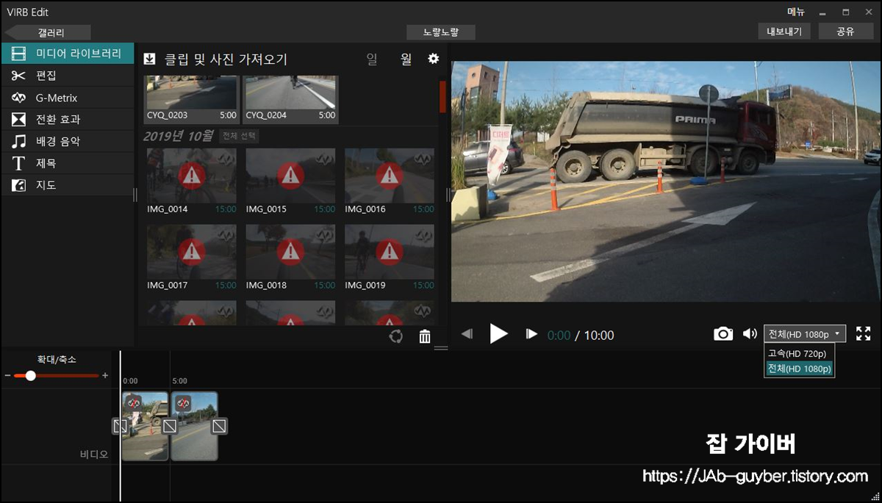Click 클립 및 사진 가져오기 label
The width and height of the screenshot is (882, 503).
pyautogui.click(x=225, y=59)
